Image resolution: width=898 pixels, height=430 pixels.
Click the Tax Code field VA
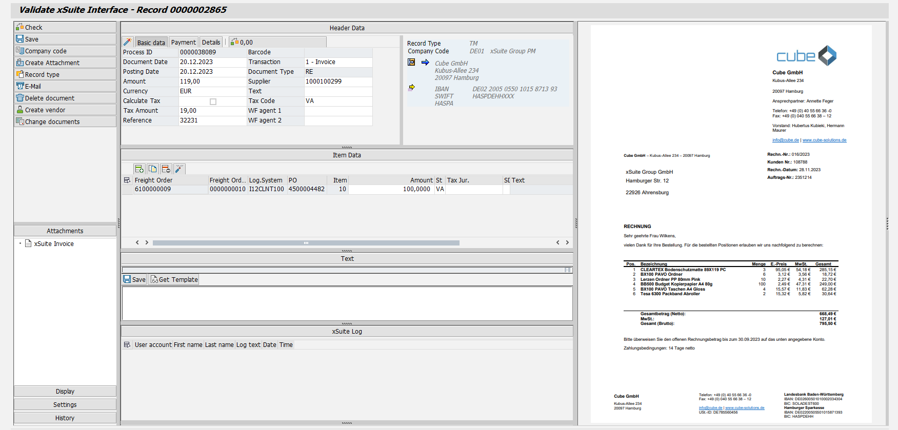pyautogui.click(x=338, y=101)
